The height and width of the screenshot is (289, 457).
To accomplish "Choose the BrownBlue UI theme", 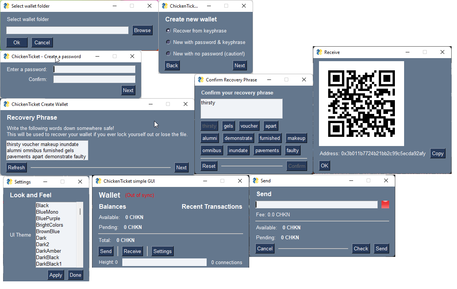I will coord(56,231).
